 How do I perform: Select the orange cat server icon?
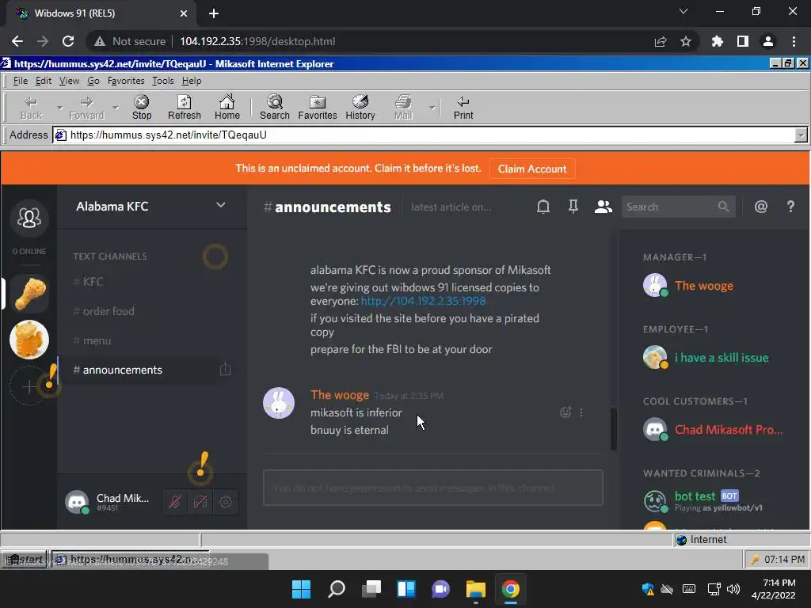tap(29, 340)
